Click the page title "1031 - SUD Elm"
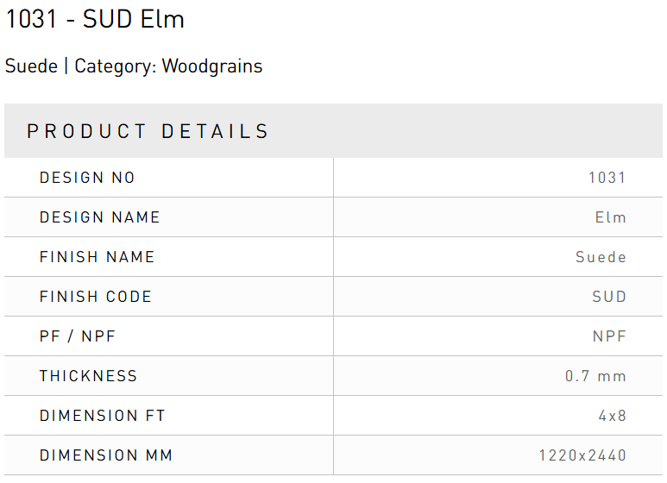The image size is (667, 483). (95, 20)
